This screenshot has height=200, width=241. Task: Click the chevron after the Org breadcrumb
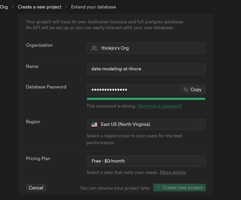(12, 7)
